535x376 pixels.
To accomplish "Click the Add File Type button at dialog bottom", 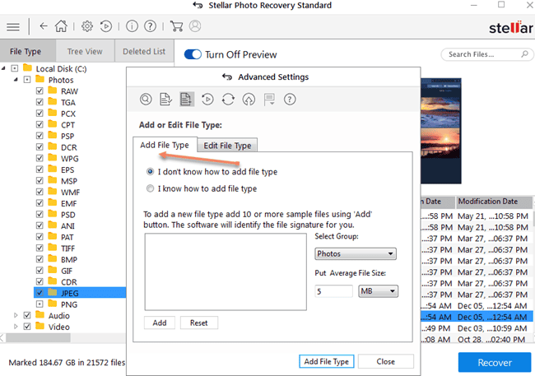I will tap(327, 361).
